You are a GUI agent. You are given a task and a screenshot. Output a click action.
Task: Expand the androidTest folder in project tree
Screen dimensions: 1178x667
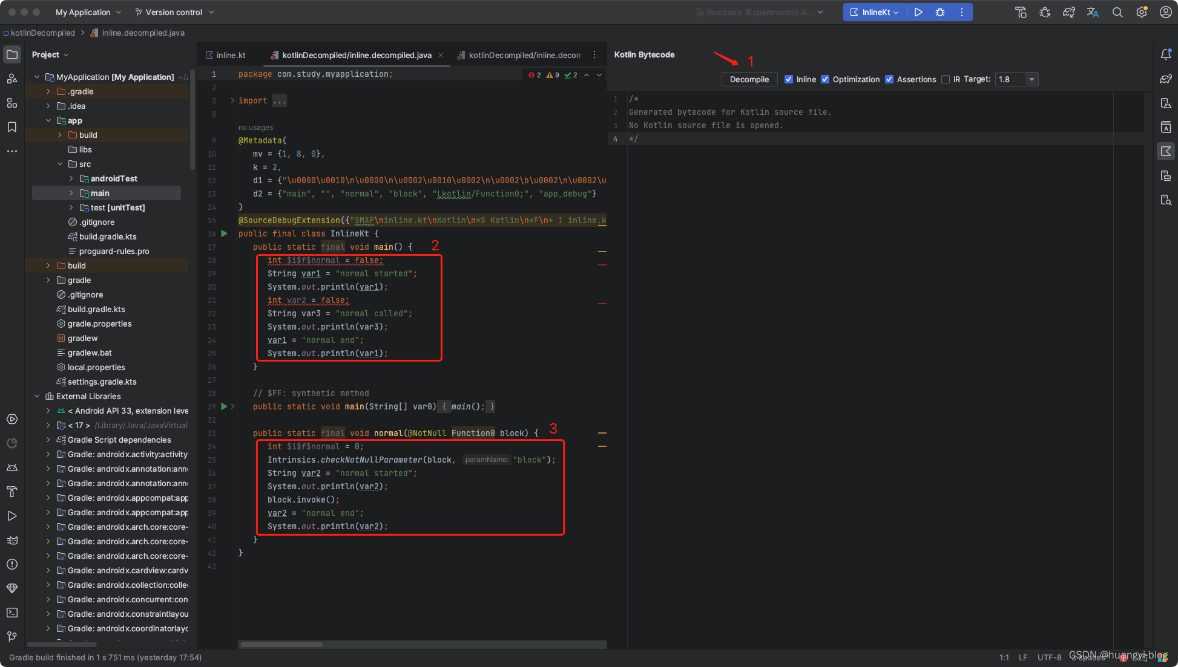click(x=71, y=178)
